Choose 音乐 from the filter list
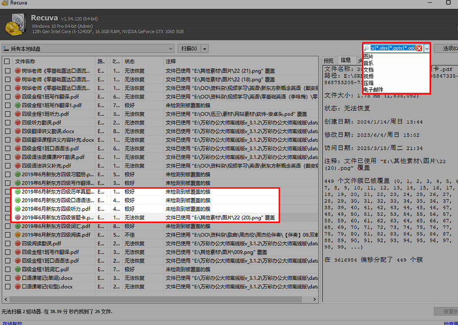The height and width of the screenshot is (325, 458). pos(368,63)
